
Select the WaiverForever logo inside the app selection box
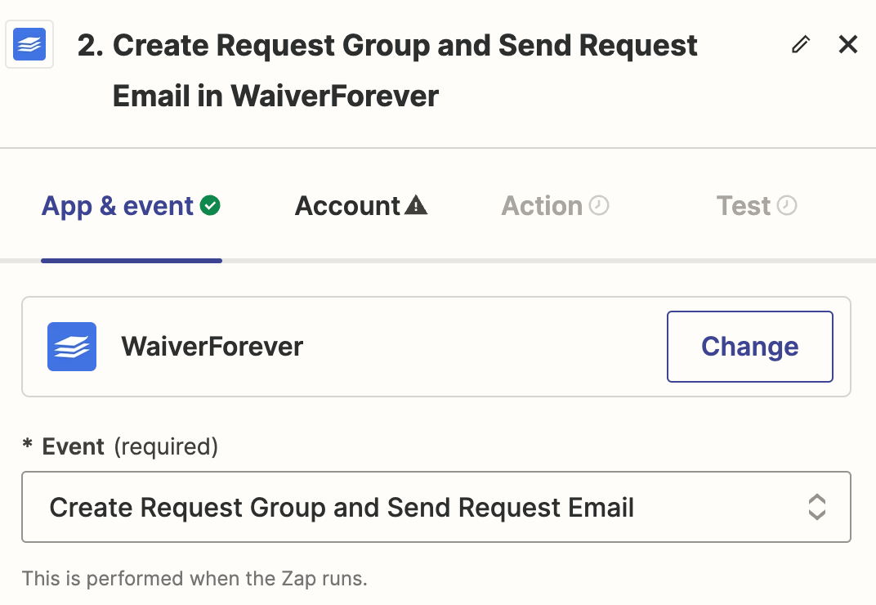point(71,347)
